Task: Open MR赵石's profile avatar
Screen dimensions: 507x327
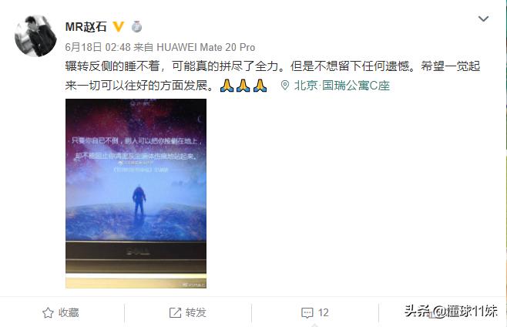Action: (x=35, y=36)
